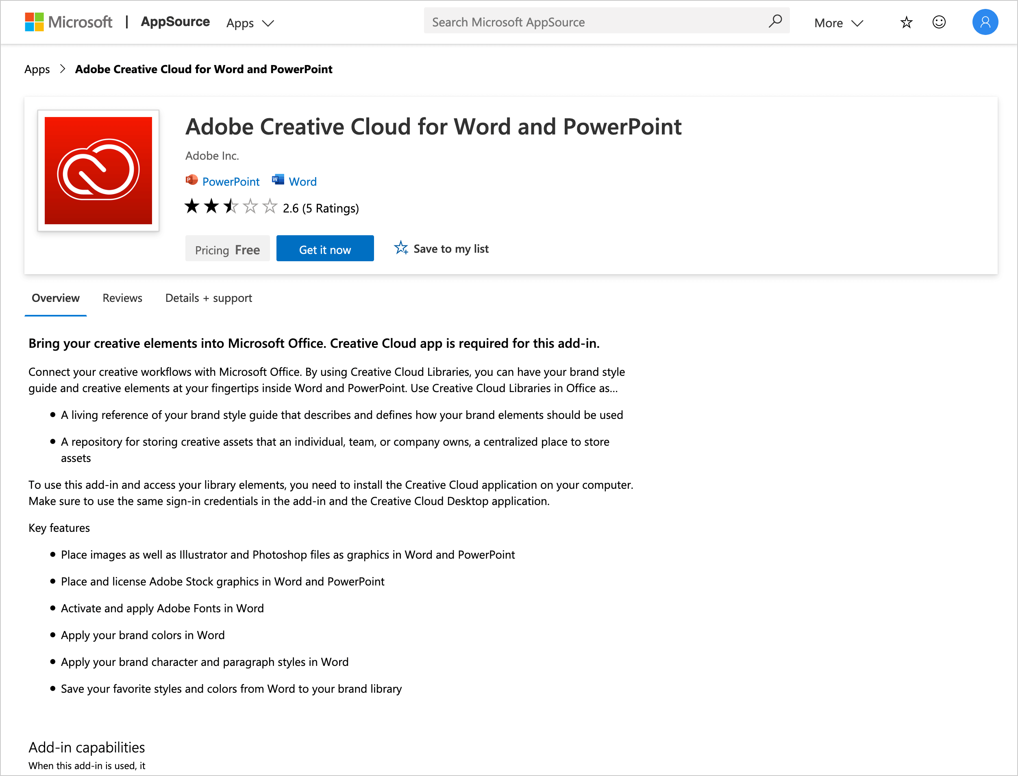Open the Word product link

click(302, 182)
